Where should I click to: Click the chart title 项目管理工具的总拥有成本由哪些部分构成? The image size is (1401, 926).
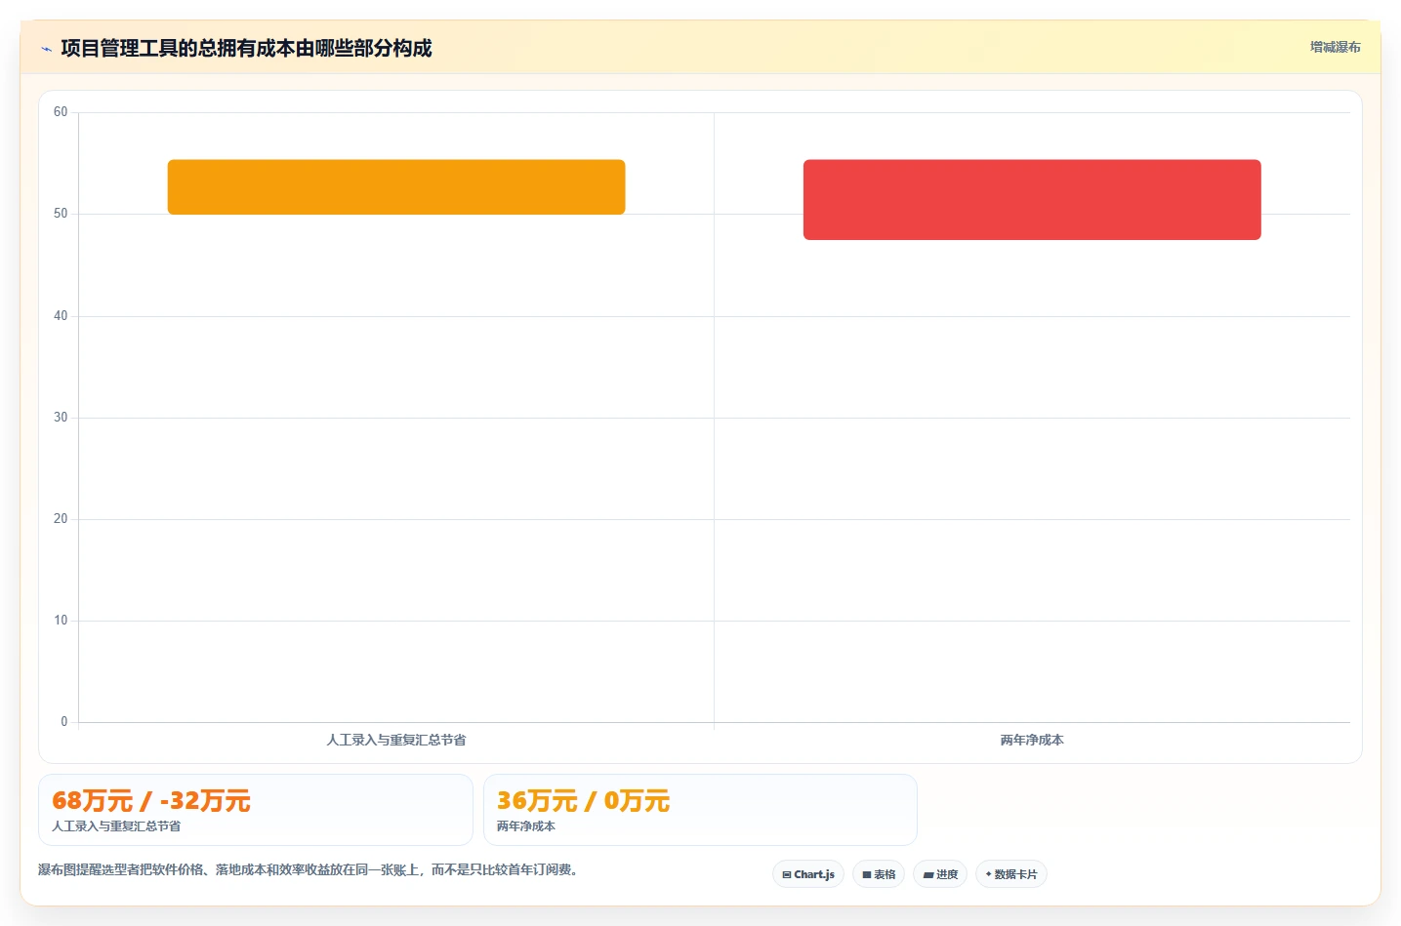coord(246,48)
